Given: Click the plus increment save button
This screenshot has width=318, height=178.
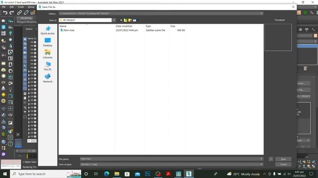Looking at the screenshot, I should (271, 159).
